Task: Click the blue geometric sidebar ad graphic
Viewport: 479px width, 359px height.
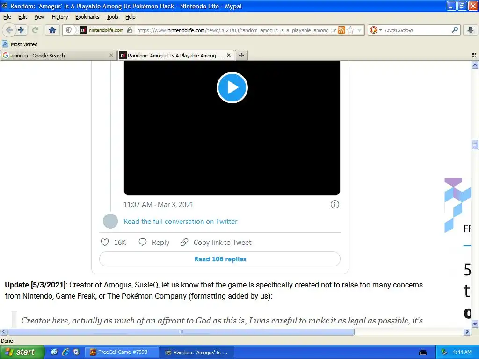Action: (457, 205)
